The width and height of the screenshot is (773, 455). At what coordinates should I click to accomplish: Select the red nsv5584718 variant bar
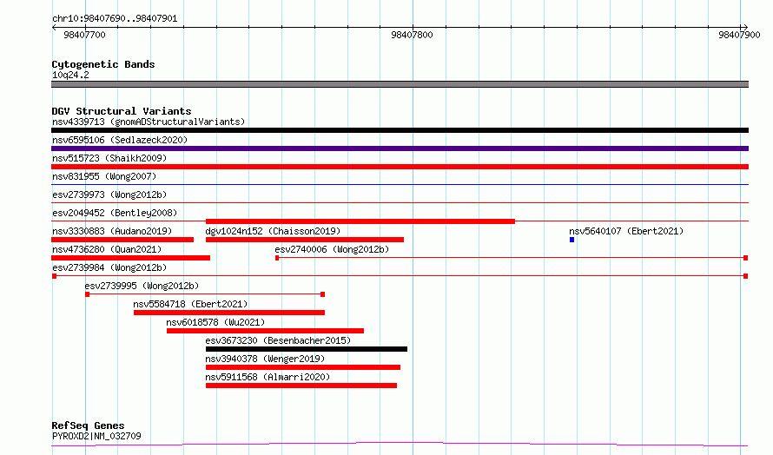tap(229, 313)
